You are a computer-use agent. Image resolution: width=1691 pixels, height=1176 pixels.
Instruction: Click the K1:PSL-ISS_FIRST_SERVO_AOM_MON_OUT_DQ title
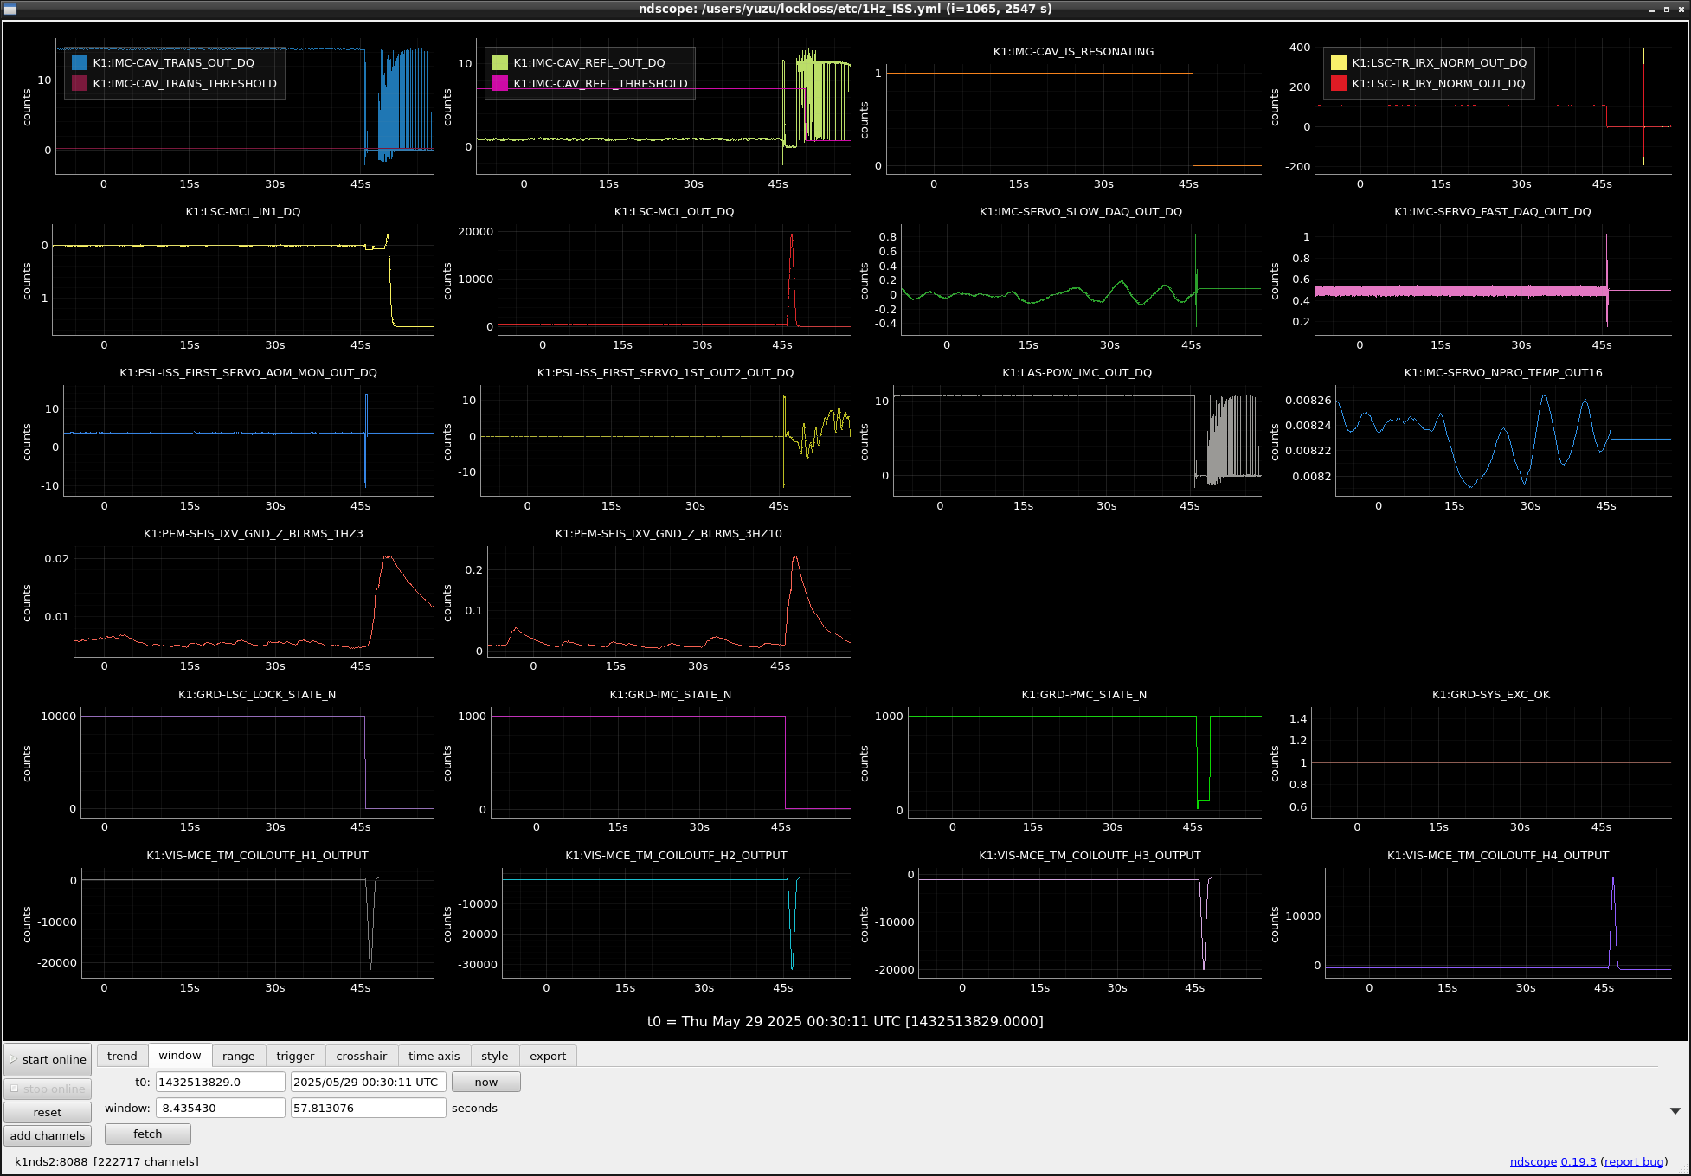[248, 372]
